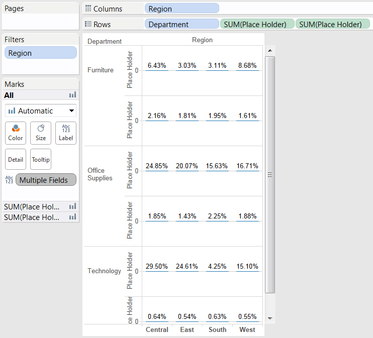Click the Rows shelf icon
373x338 pixels.
(x=88, y=24)
